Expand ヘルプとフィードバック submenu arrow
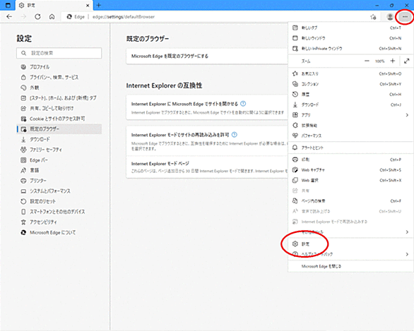Image resolution: width=414 pixels, height=331 pixels. point(407,254)
